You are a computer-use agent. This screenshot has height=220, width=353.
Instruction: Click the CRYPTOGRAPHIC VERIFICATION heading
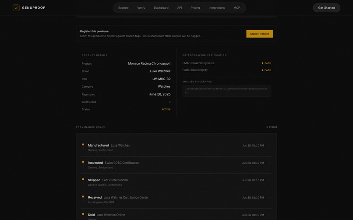(205, 55)
